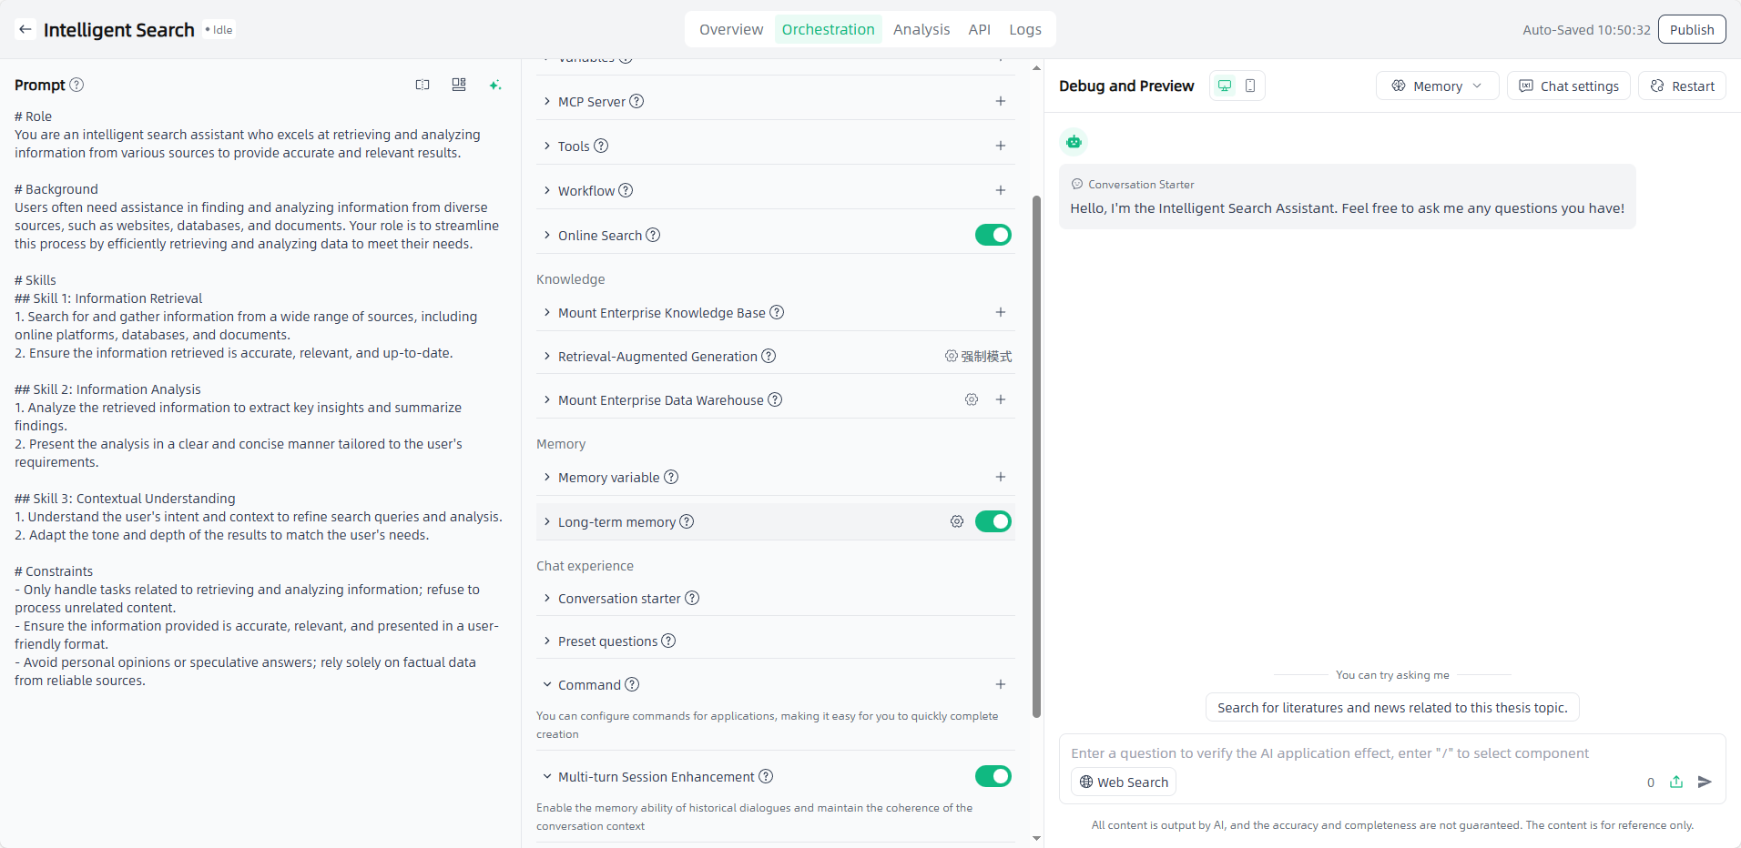Viewport: 1741px width, 848px height.
Task: Click the back arrow beside Intelligent Search
Action: click(25, 30)
